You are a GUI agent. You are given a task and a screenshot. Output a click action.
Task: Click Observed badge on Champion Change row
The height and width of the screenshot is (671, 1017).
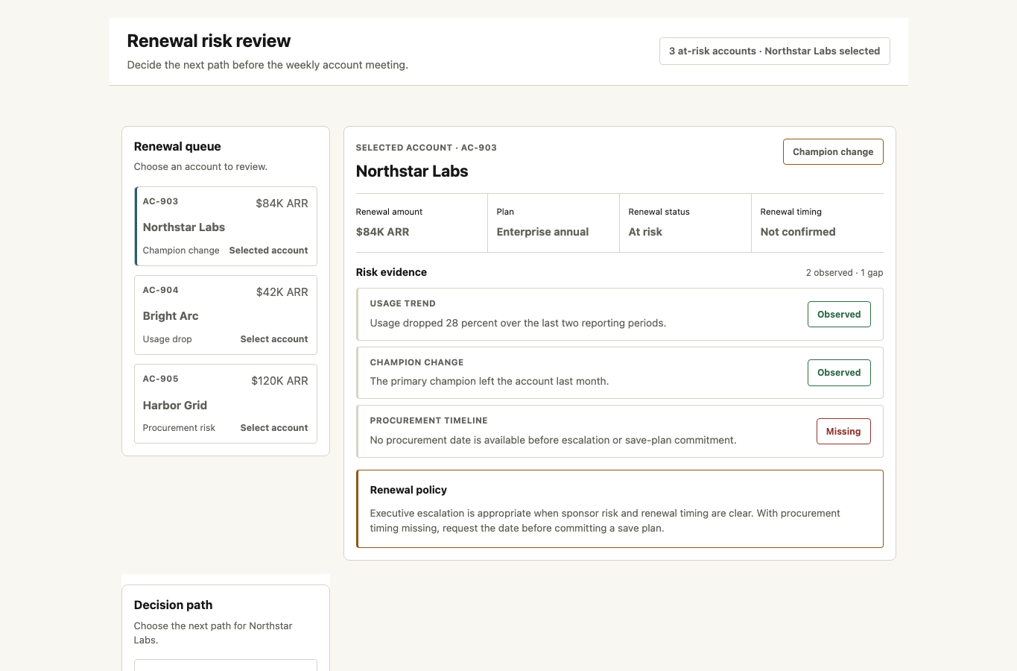pos(839,373)
